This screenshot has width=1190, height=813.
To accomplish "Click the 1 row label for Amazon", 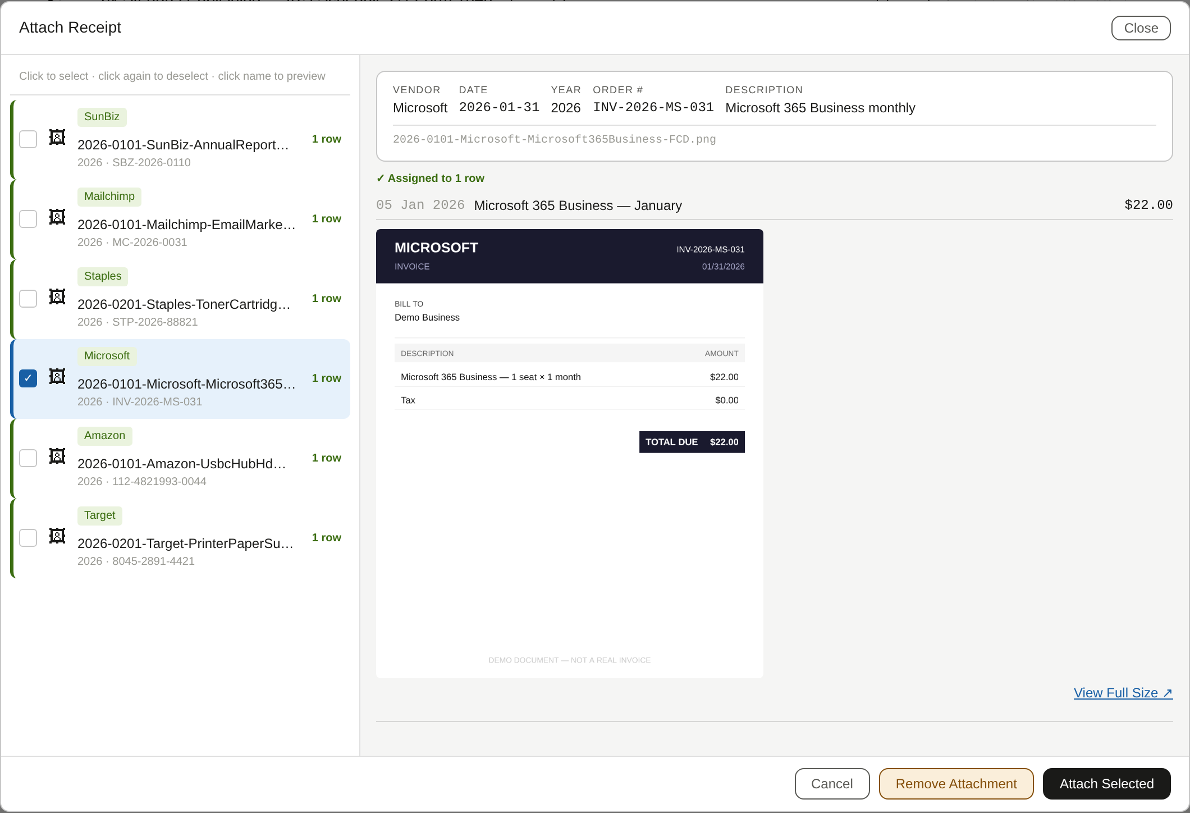I will tap(327, 458).
